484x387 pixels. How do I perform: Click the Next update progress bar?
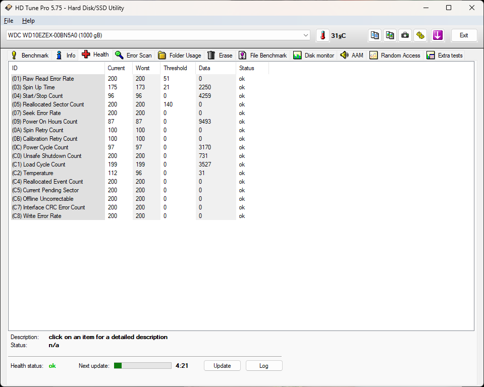(143, 366)
